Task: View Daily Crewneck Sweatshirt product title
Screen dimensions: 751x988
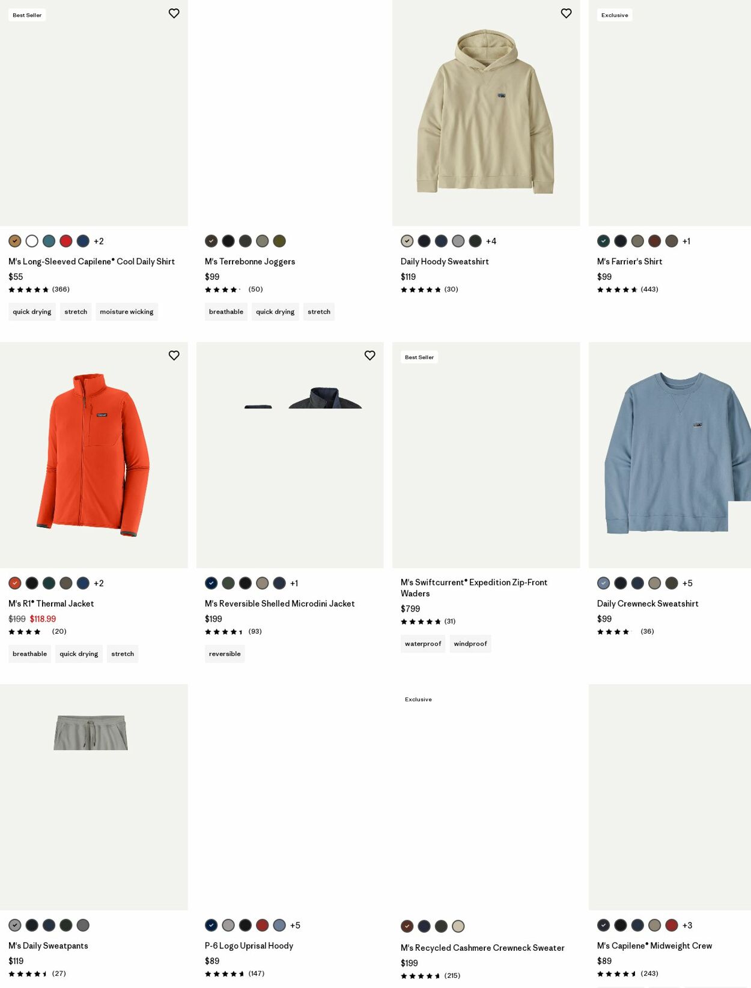Action: [648, 604]
